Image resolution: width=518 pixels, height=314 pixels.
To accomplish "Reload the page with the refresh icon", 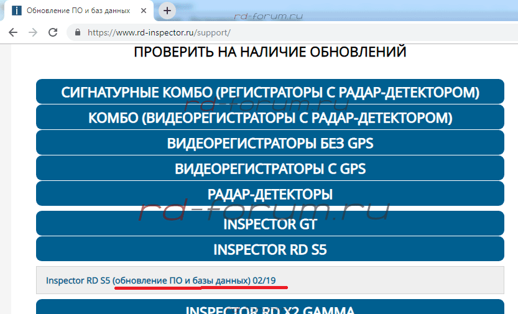I will pos(53,32).
